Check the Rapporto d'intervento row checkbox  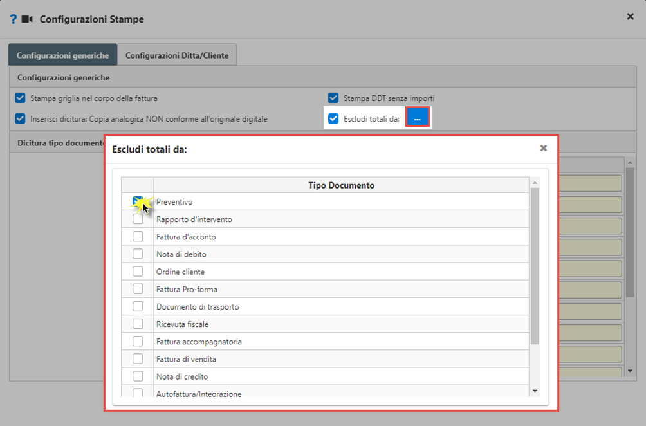(x=138, y=219)
